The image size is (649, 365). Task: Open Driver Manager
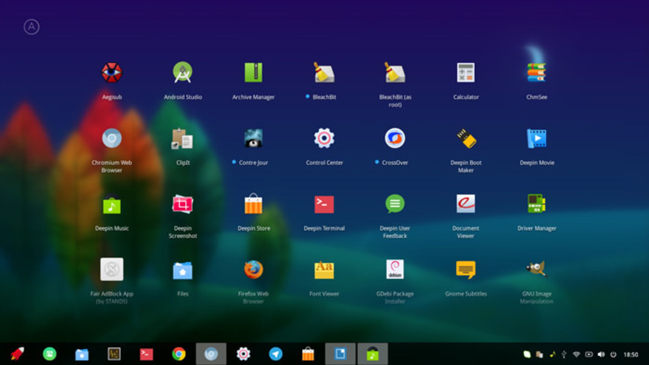coord(536,204)
